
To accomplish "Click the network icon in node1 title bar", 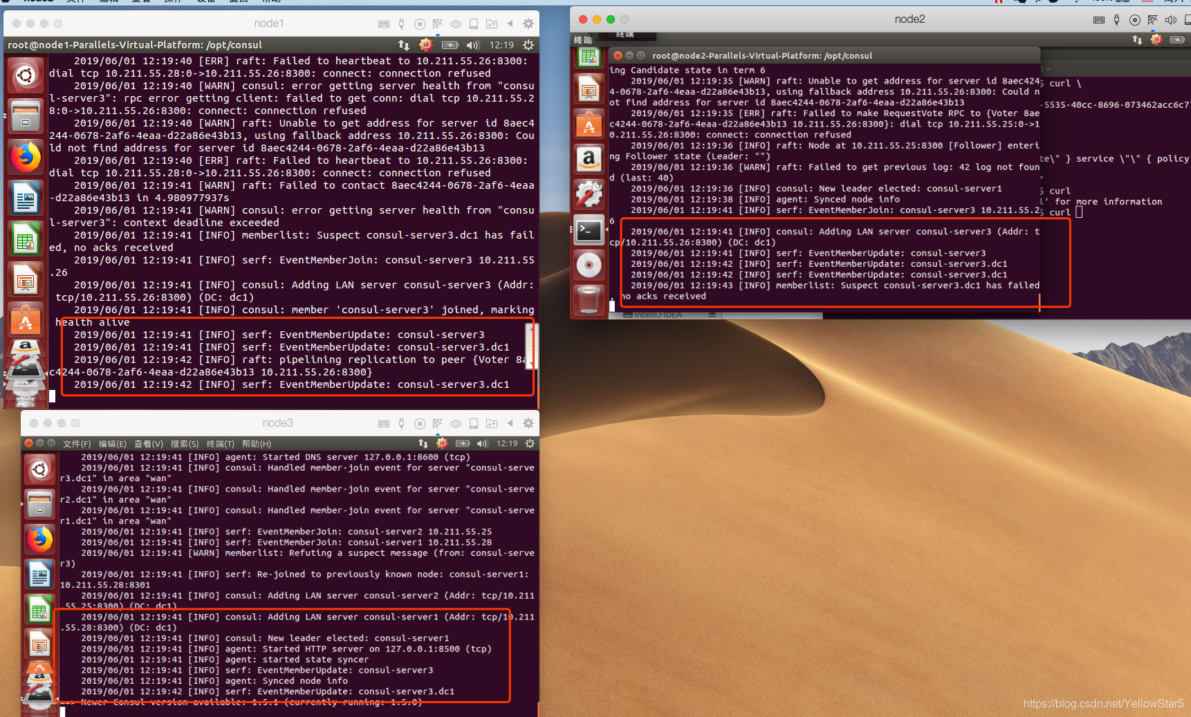I will tap(437, 24).
